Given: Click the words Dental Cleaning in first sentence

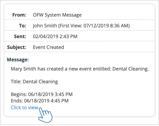Looking at the screenshot, I should click(131, 69).
